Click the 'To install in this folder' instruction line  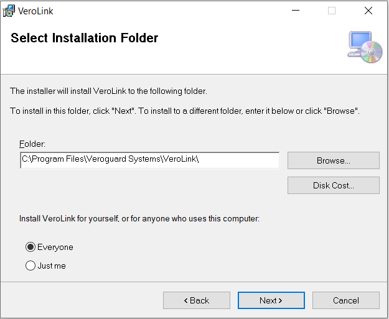(x=185, y=111)
